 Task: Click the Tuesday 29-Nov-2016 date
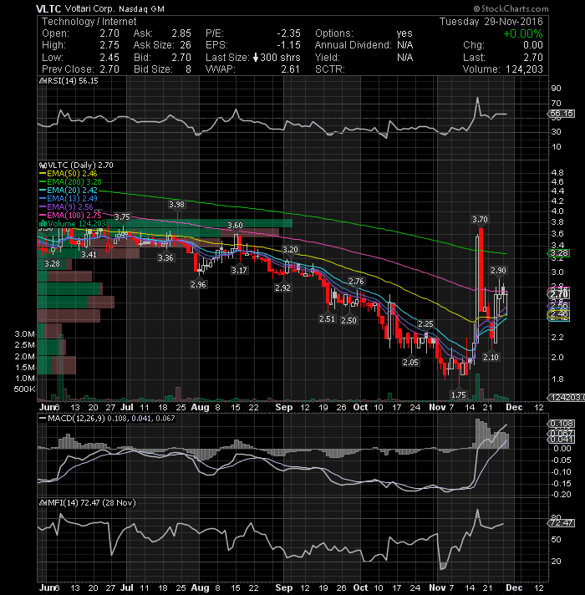pos(491,22)
